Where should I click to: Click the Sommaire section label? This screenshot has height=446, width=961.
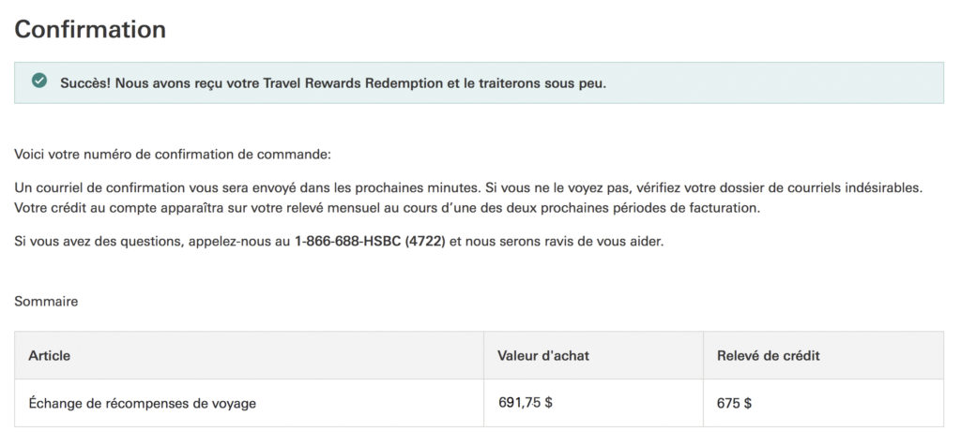coord(46,302)
